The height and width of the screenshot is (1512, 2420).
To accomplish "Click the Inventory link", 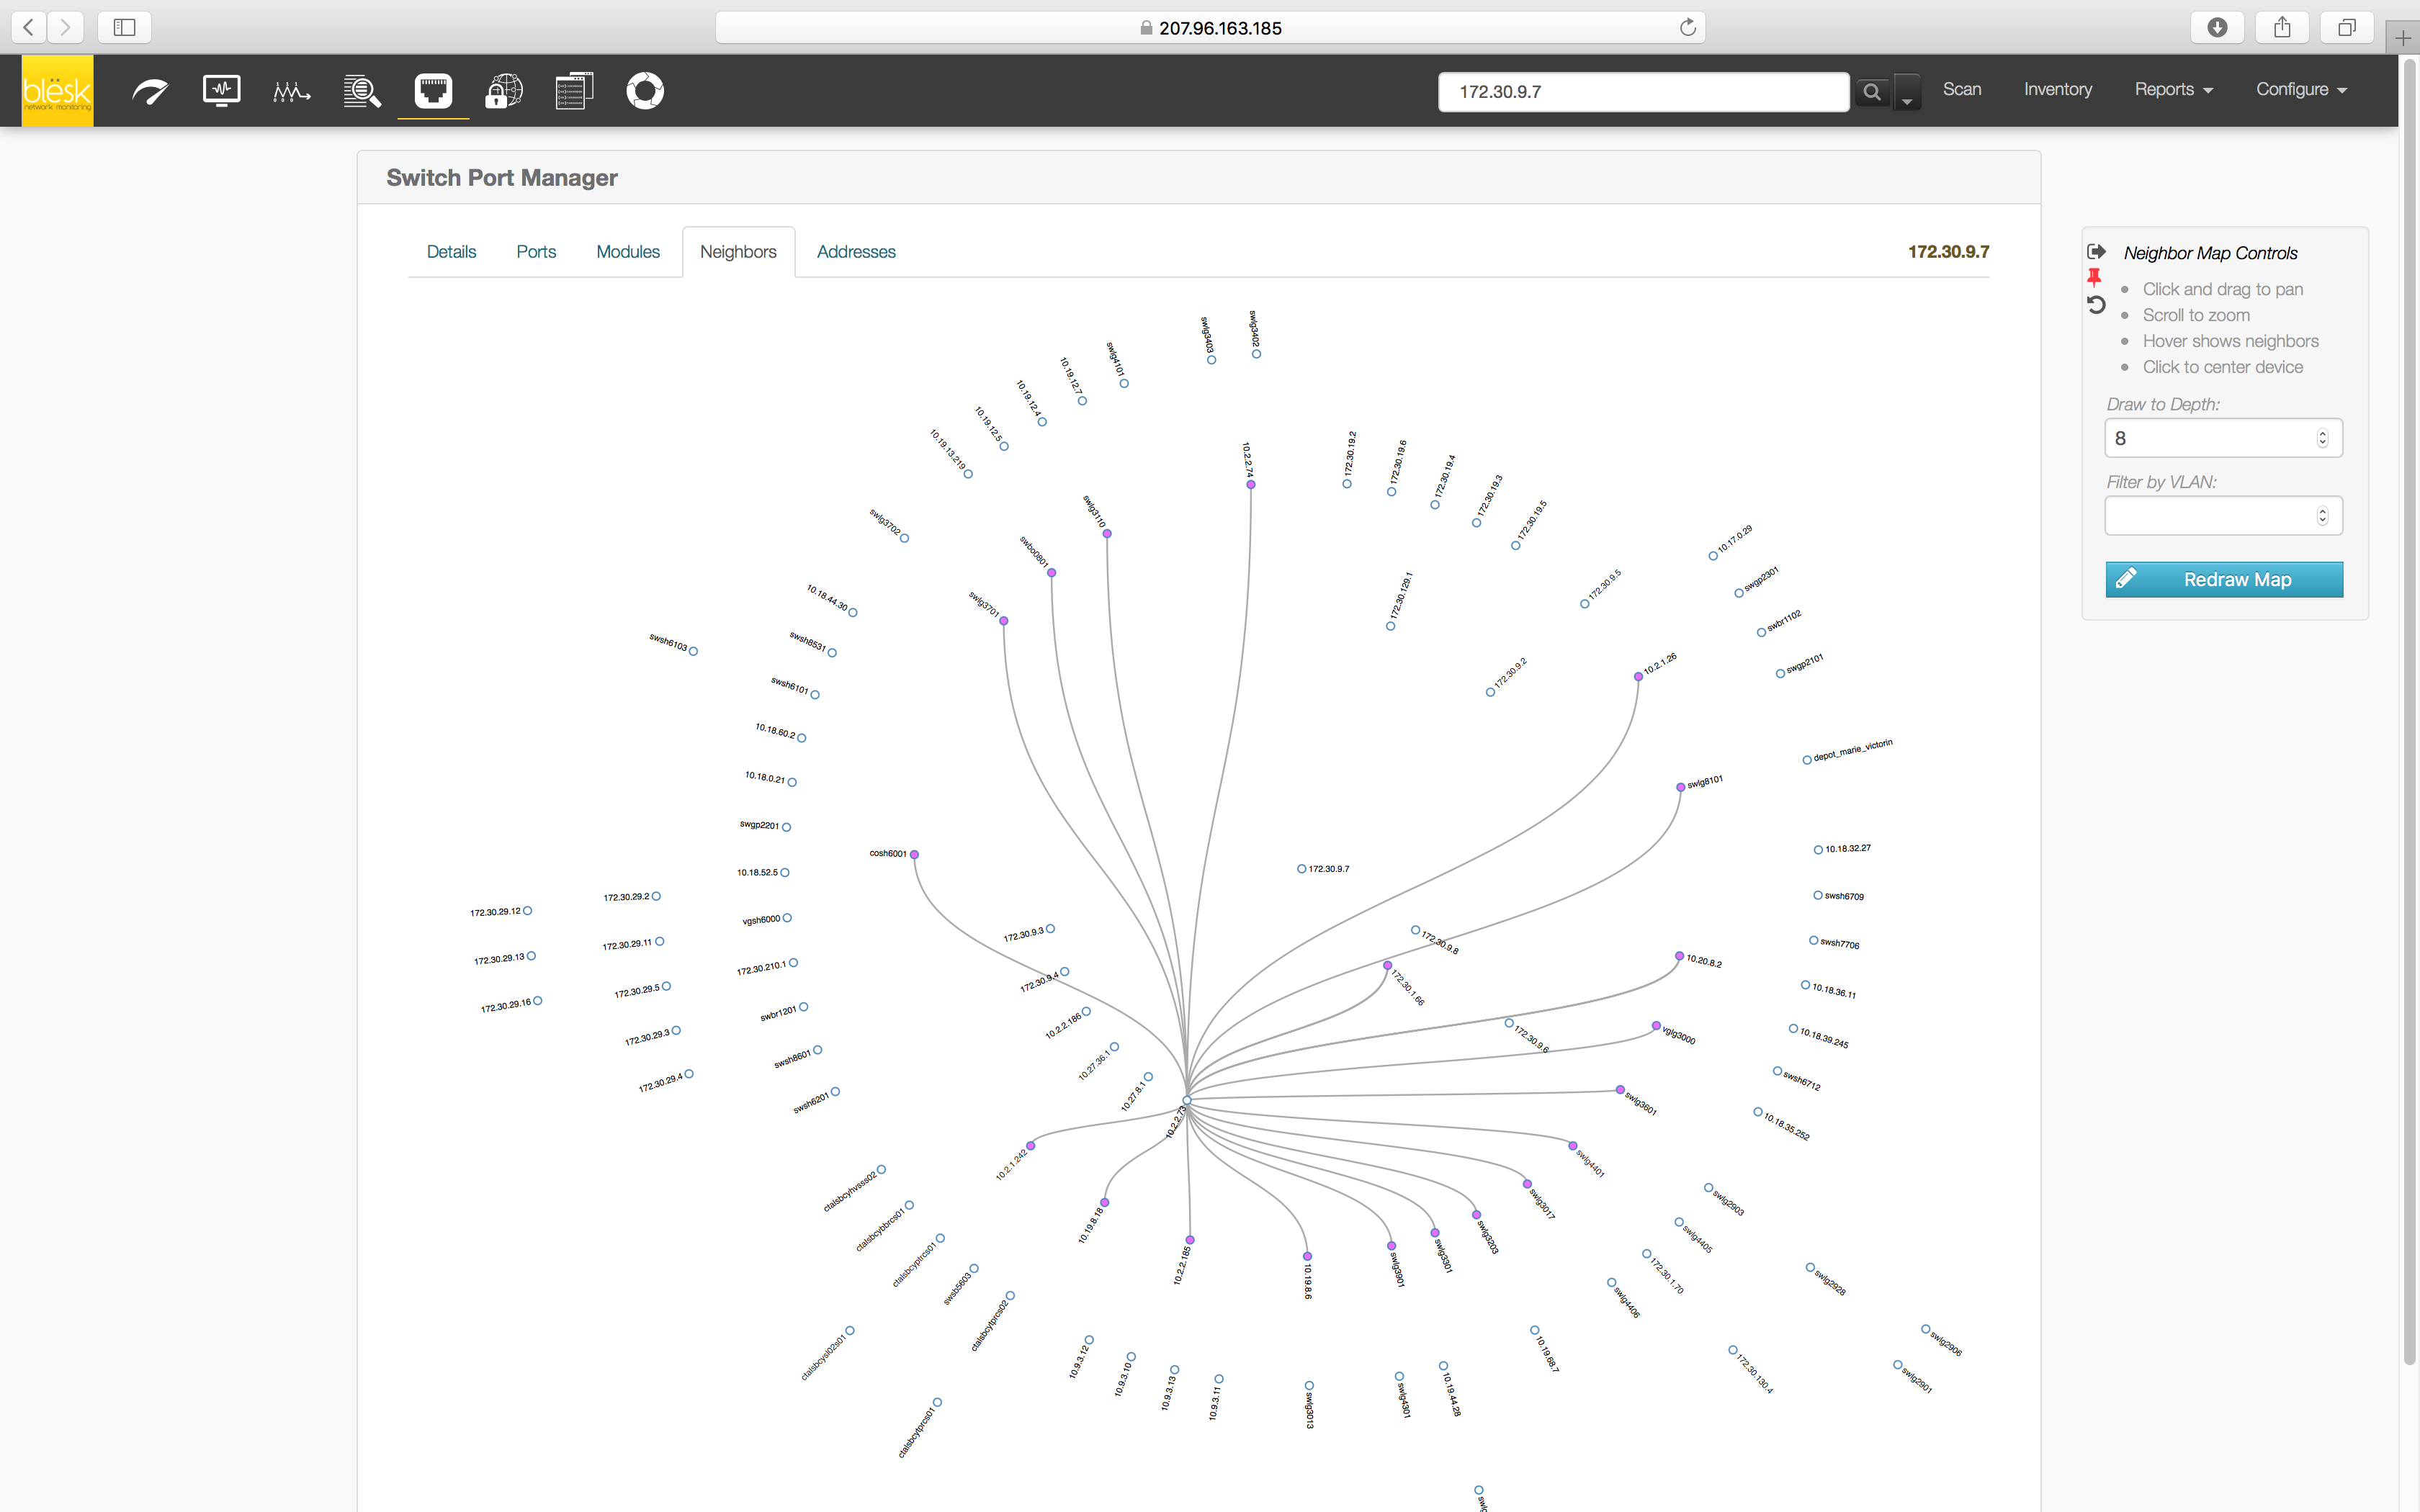I will pos(2057,89).
